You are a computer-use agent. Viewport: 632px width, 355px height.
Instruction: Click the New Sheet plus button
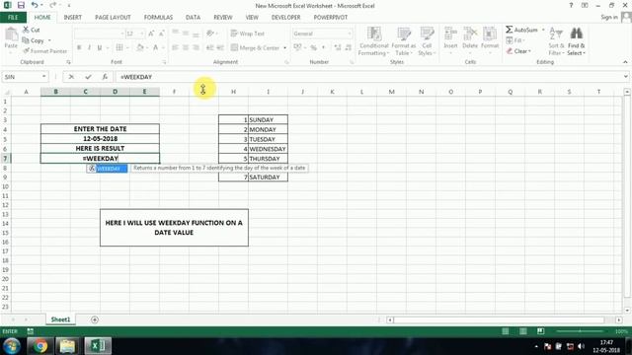click(95, 319)
